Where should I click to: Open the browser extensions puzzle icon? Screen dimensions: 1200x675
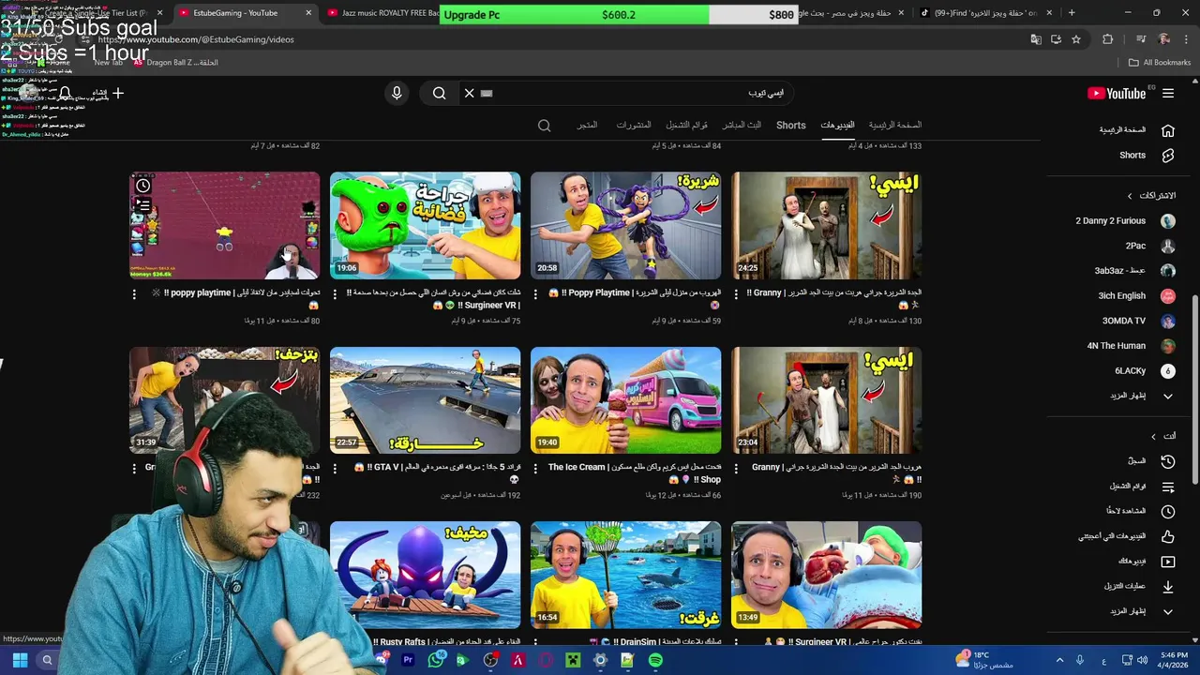pyautogui.click(x=1108, y=39)
